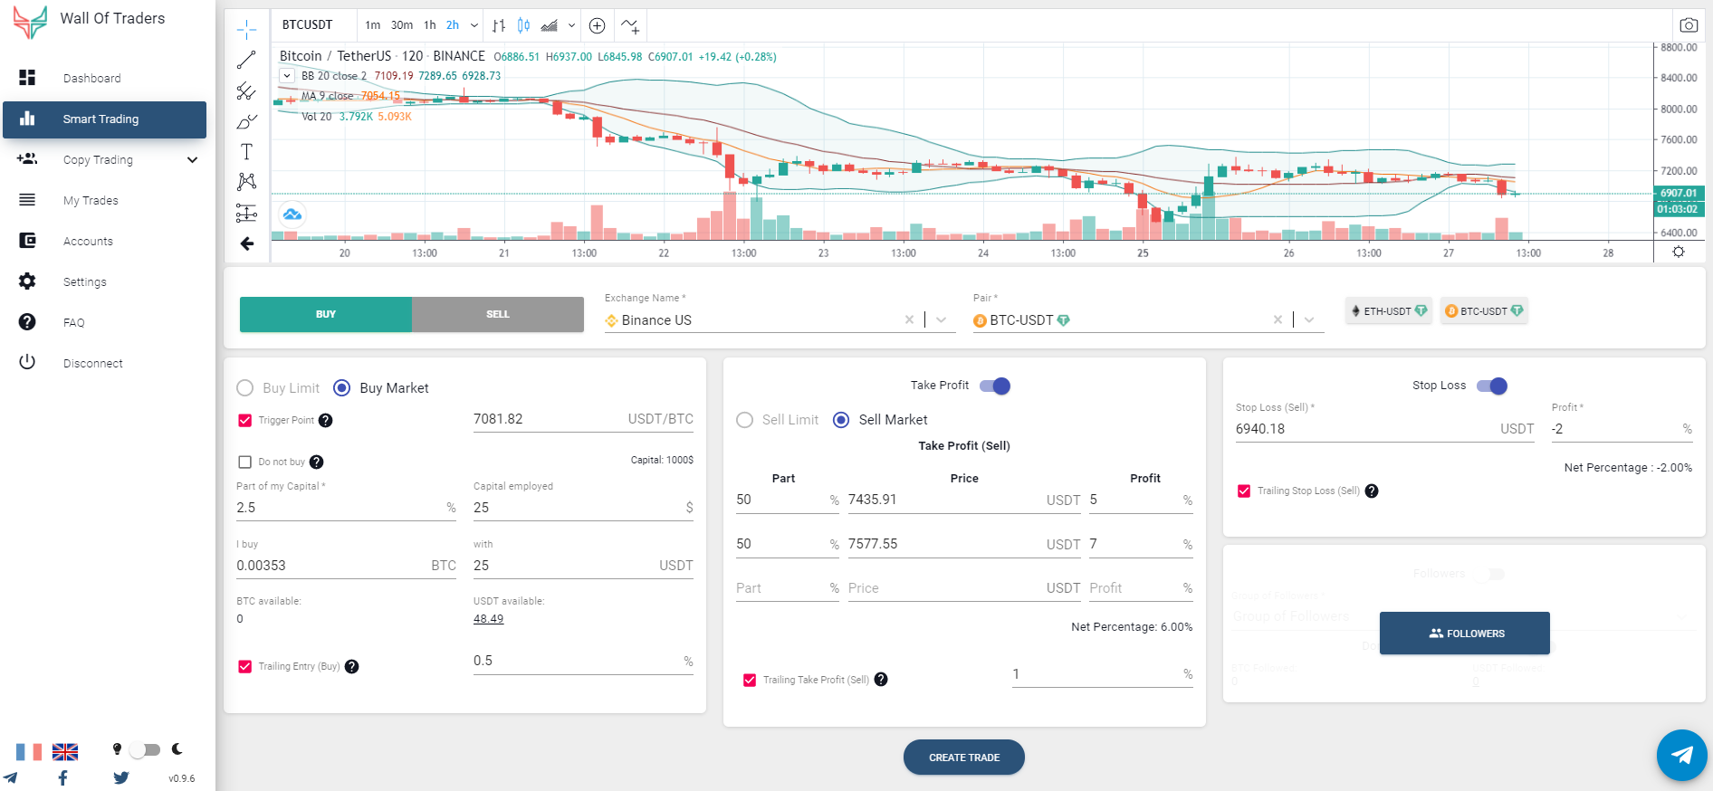Click the back arrow under chart tools
Image resolution: width=1713 pixels, height=791 pixels.
coord(247,243)
